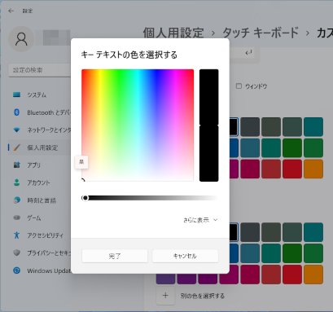Click the タッチ キーボード breadcrumb

click(x=261, y=33)
